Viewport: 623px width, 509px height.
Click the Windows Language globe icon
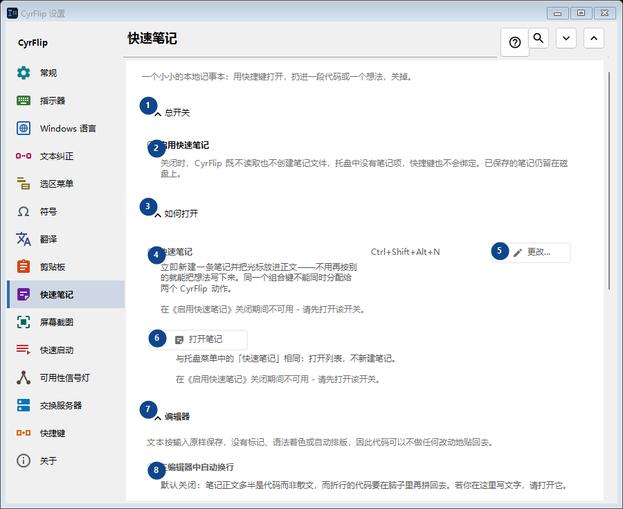[24, 128]
